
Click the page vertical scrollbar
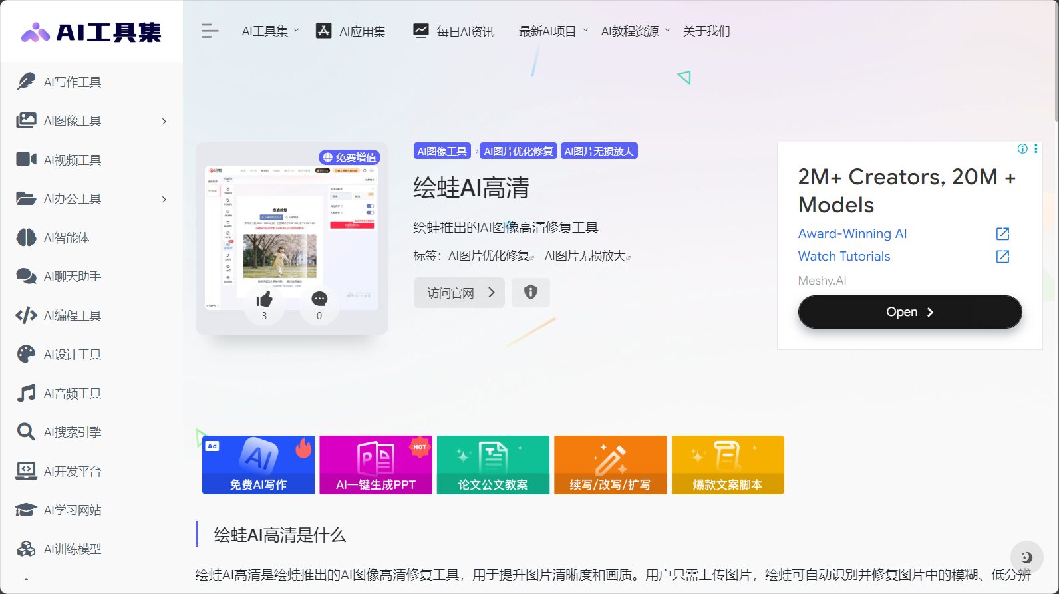[1056, 61]
